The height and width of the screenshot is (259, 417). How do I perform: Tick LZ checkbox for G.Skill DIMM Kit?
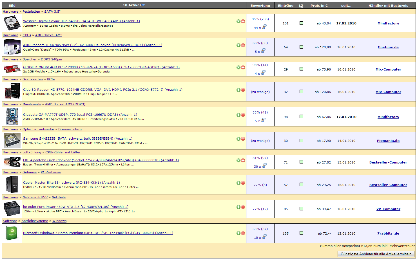(301, 69)
